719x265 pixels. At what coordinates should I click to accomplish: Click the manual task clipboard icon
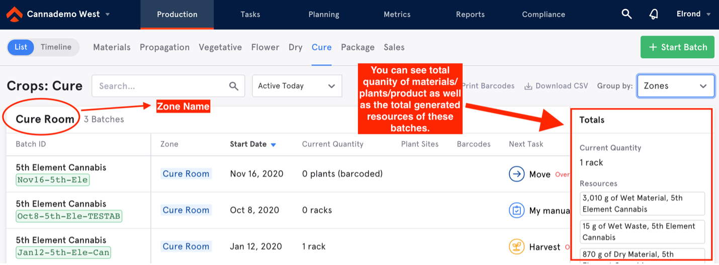click(516, 210)
